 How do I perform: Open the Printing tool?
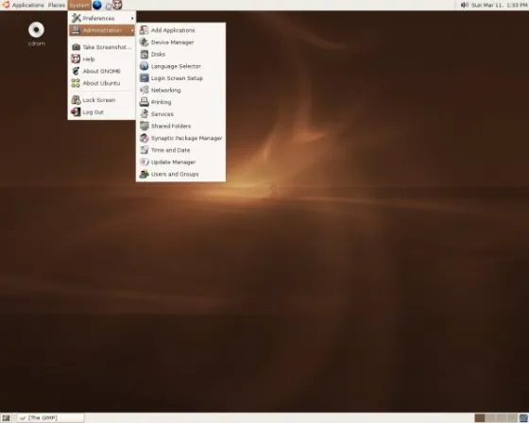[180, 102]
